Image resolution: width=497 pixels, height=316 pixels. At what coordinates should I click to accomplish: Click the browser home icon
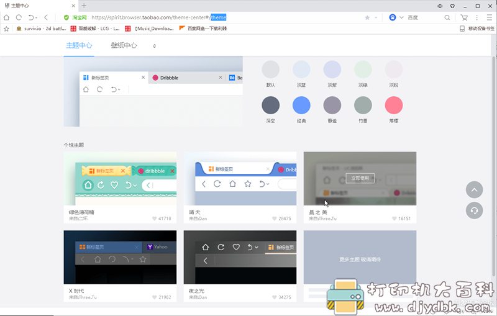pos(7,17)
